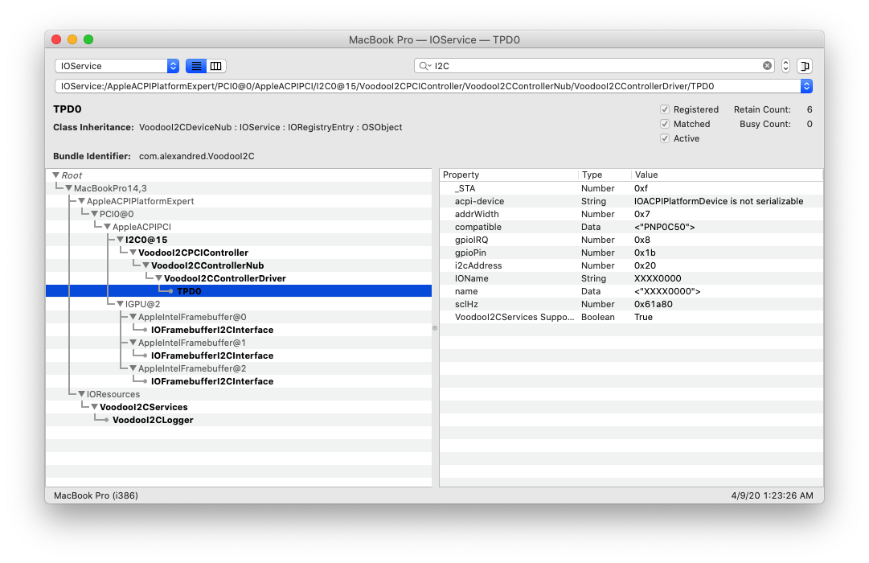The width and height of the screenshot is (869, 563).
Task: Toggle the inspector pane with rightmost toolbar icon
Action: pyautogui.click(x=804, y=65)
